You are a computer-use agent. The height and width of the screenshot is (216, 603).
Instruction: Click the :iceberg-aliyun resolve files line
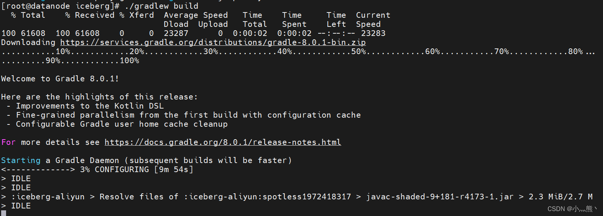click(x=297, y=197)
